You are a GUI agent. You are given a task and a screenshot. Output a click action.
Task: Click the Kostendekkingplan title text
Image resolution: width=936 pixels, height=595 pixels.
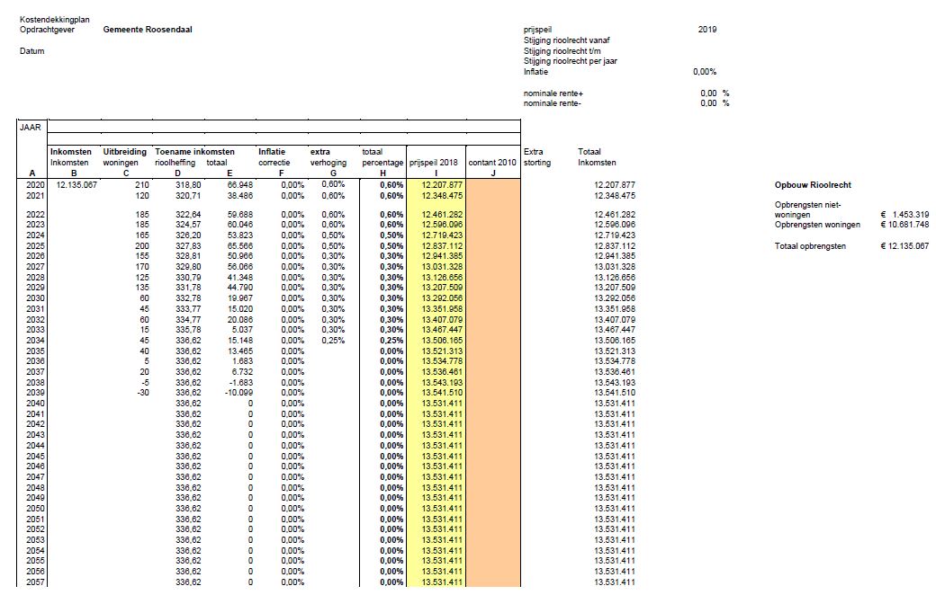tap(54, 18)
